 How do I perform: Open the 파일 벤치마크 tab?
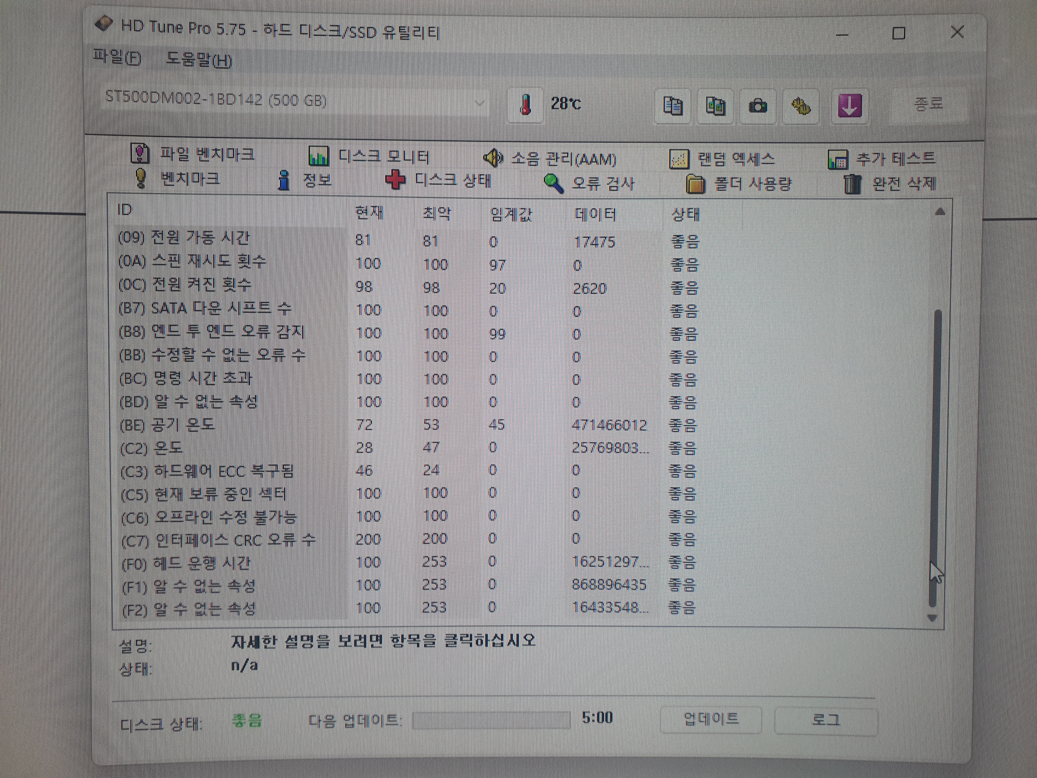point(193,154)
